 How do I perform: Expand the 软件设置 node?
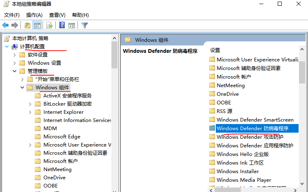tap(14, 55)
